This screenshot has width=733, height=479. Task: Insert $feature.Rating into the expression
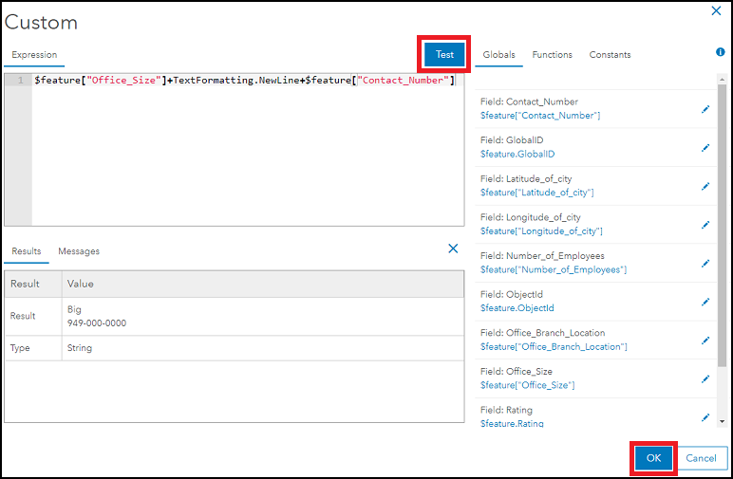(512, 423)
